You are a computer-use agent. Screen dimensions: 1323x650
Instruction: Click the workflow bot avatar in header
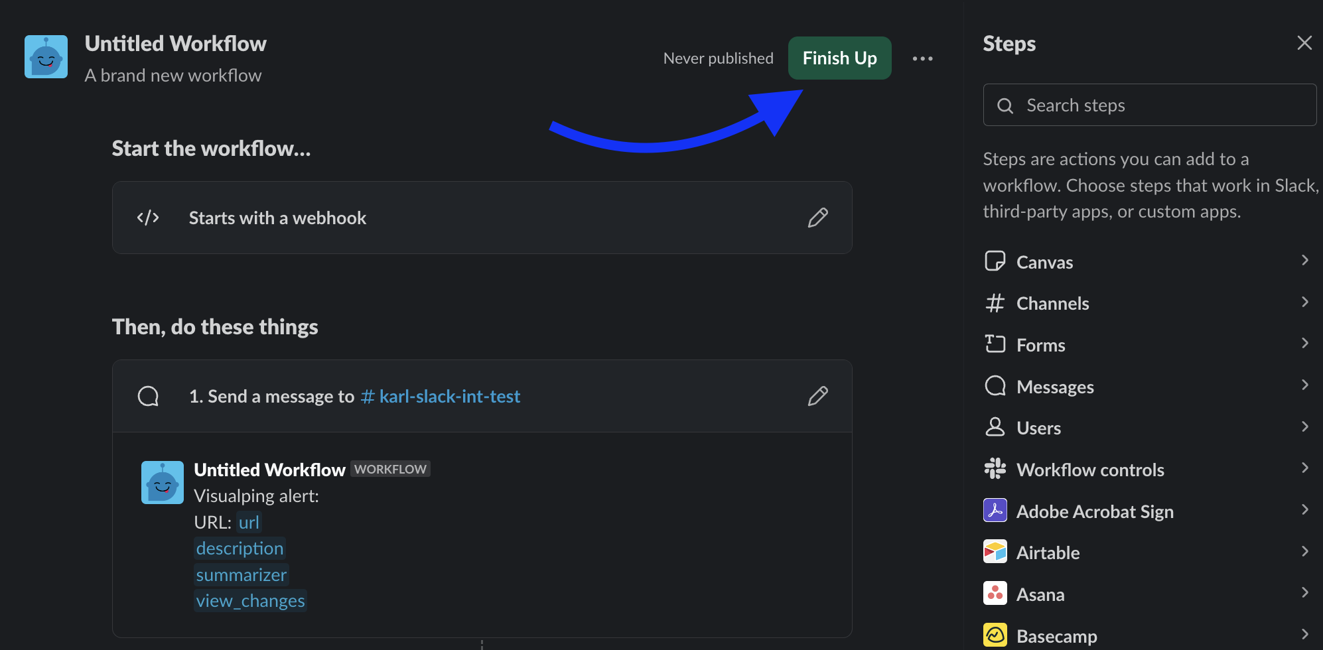pos(46,56)
